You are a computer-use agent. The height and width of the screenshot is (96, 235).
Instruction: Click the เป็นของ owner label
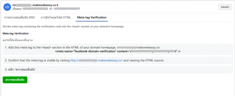pyautogui.click(x=17, y=9)
